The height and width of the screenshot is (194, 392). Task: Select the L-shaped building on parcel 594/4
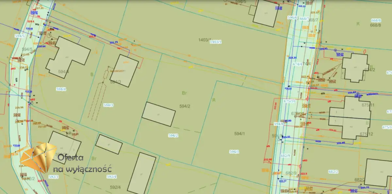[68, 57]
